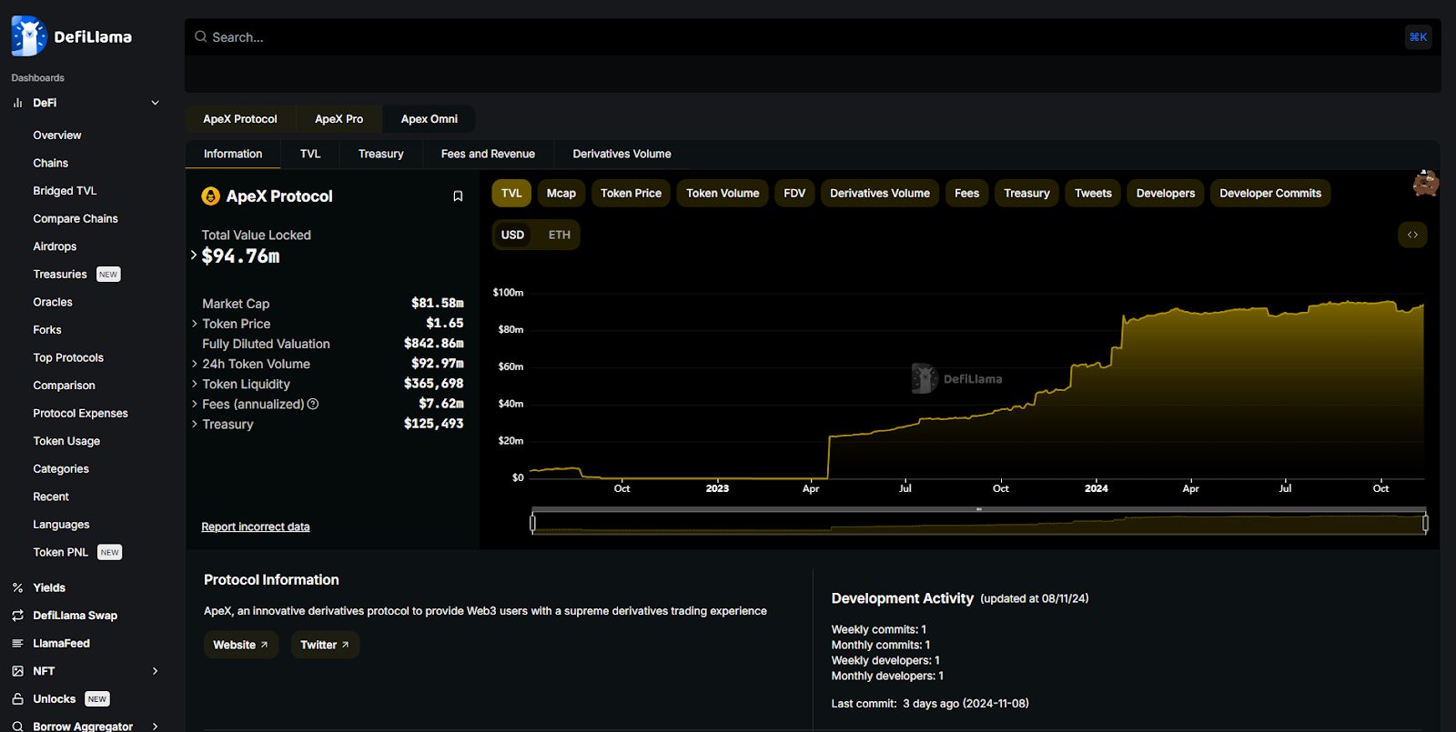Expand the 24h Token Volume row
This screenshot has width=1456, height=732.
click(195, 364)
